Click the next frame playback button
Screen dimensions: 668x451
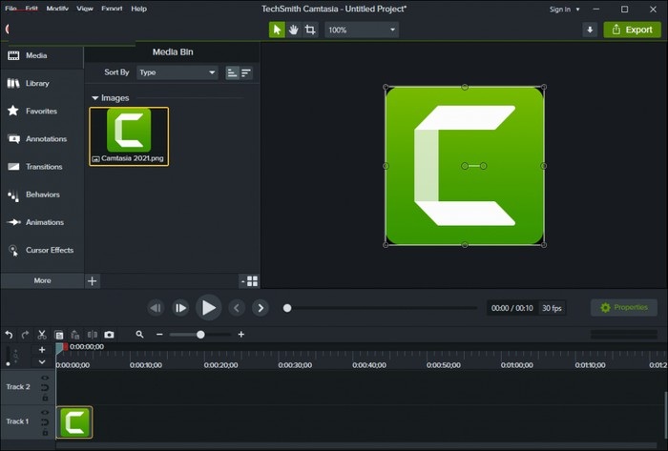pos(180,308)
